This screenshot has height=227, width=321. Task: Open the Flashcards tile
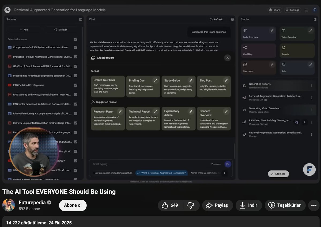point(258,68)
